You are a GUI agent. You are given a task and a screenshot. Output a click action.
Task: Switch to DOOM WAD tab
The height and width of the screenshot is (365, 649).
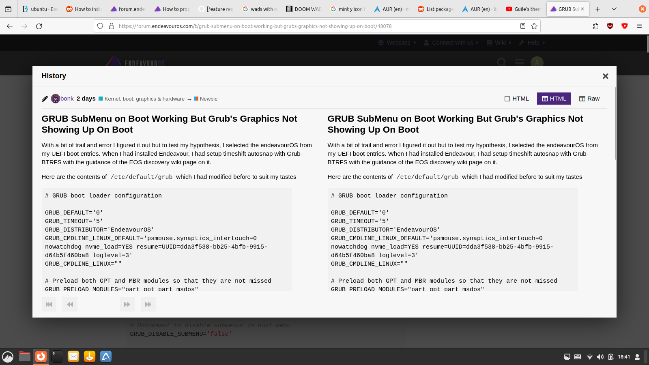click(304, 9)
